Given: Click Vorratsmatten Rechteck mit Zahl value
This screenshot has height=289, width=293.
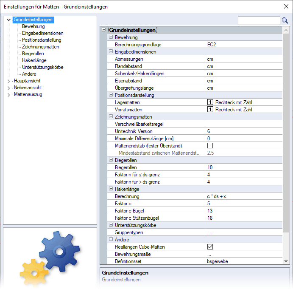Looking at the screenshot, I should click(234, 109).
